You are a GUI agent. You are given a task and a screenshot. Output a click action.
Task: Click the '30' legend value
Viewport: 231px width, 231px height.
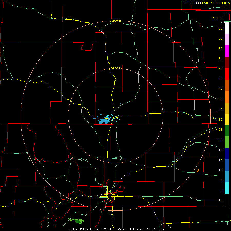click(x=220, y=119)
